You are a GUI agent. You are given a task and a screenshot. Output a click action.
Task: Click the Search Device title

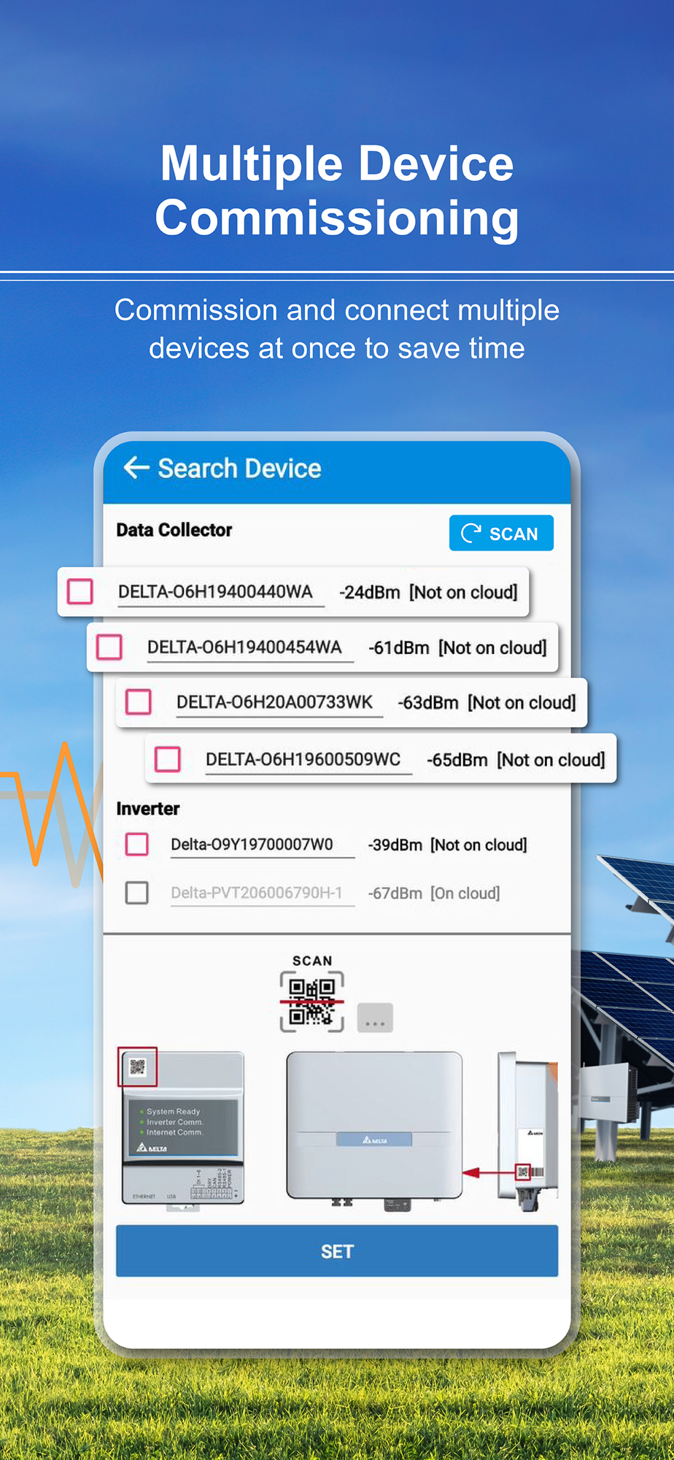point(239,468)
